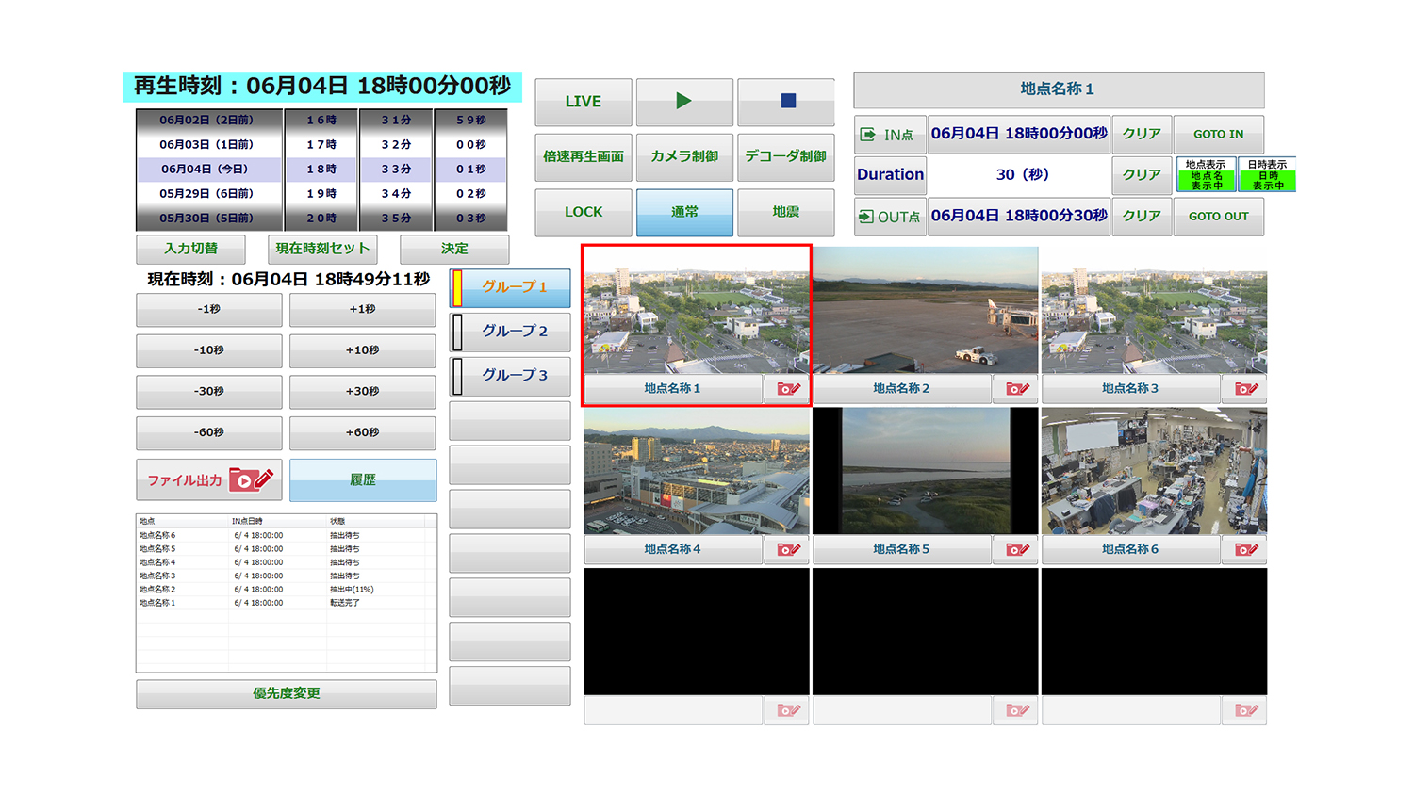This screenshot has height=795, width=1414.
Task: Jump to OUT point with GOTO OUT
Action: pos(1218,217)
